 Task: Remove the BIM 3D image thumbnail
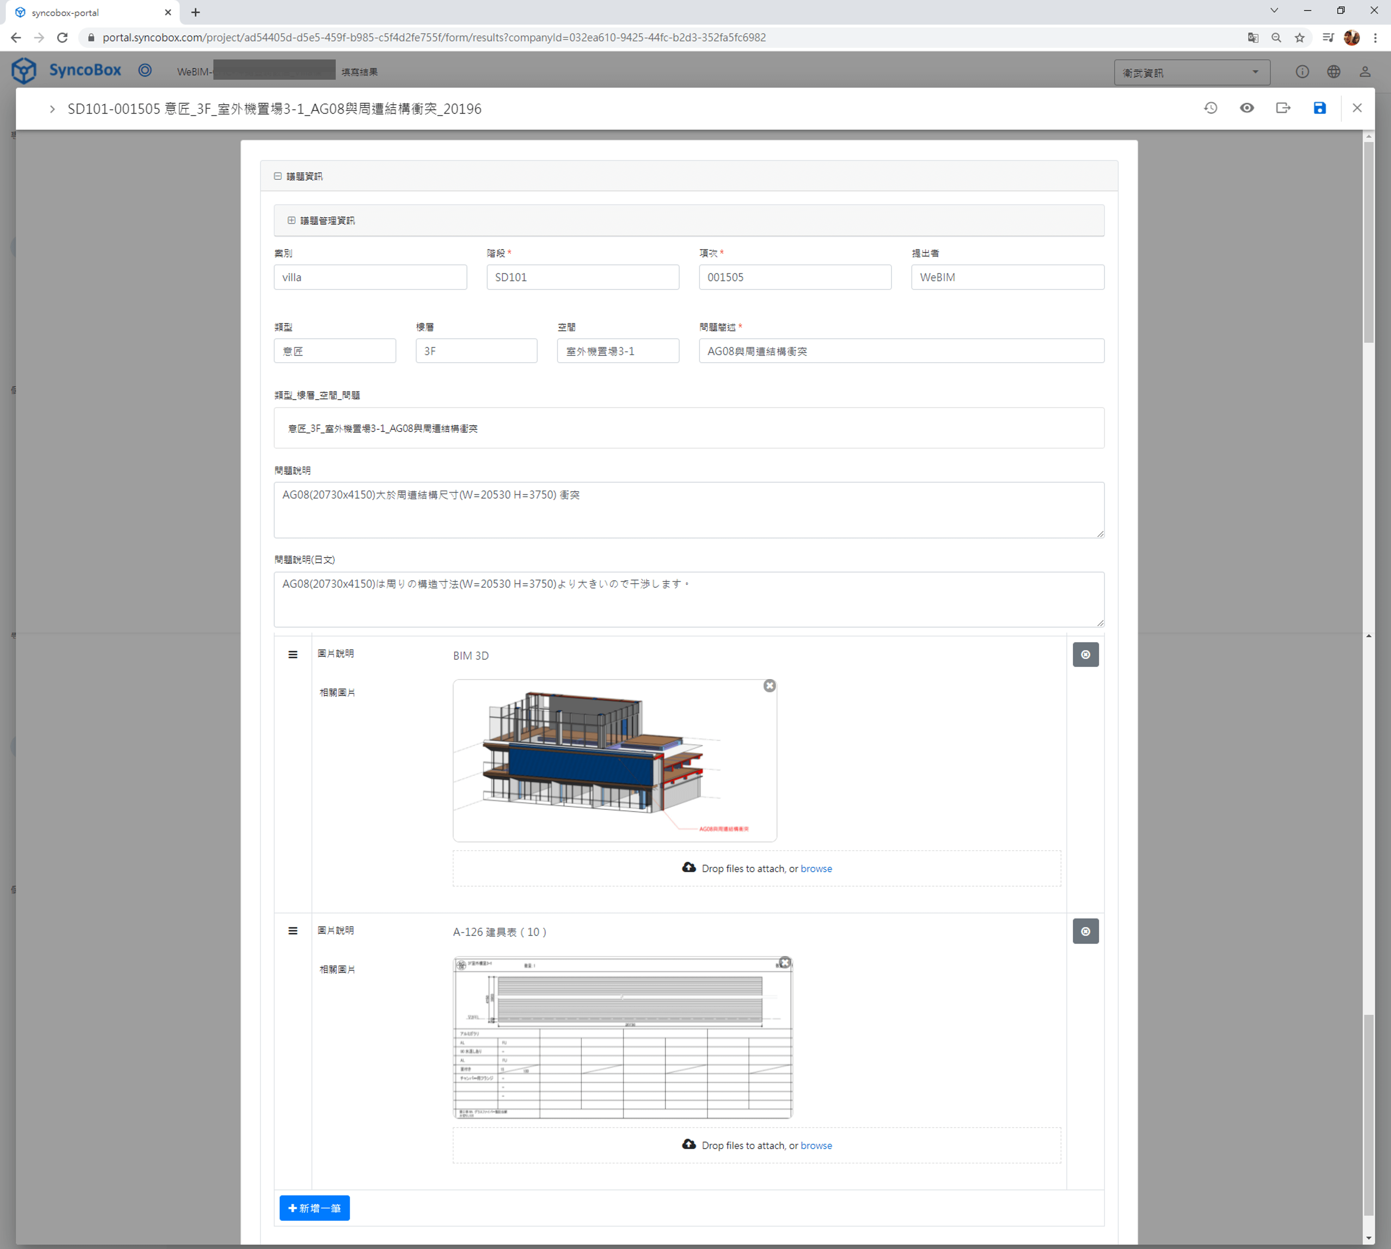click(x=769, y=686)
